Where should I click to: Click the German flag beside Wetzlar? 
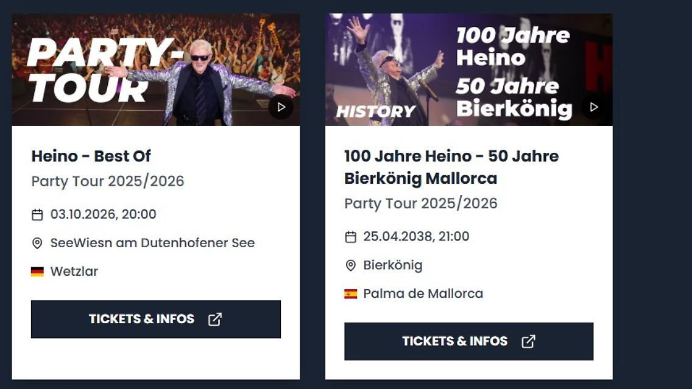pos(37,272)
